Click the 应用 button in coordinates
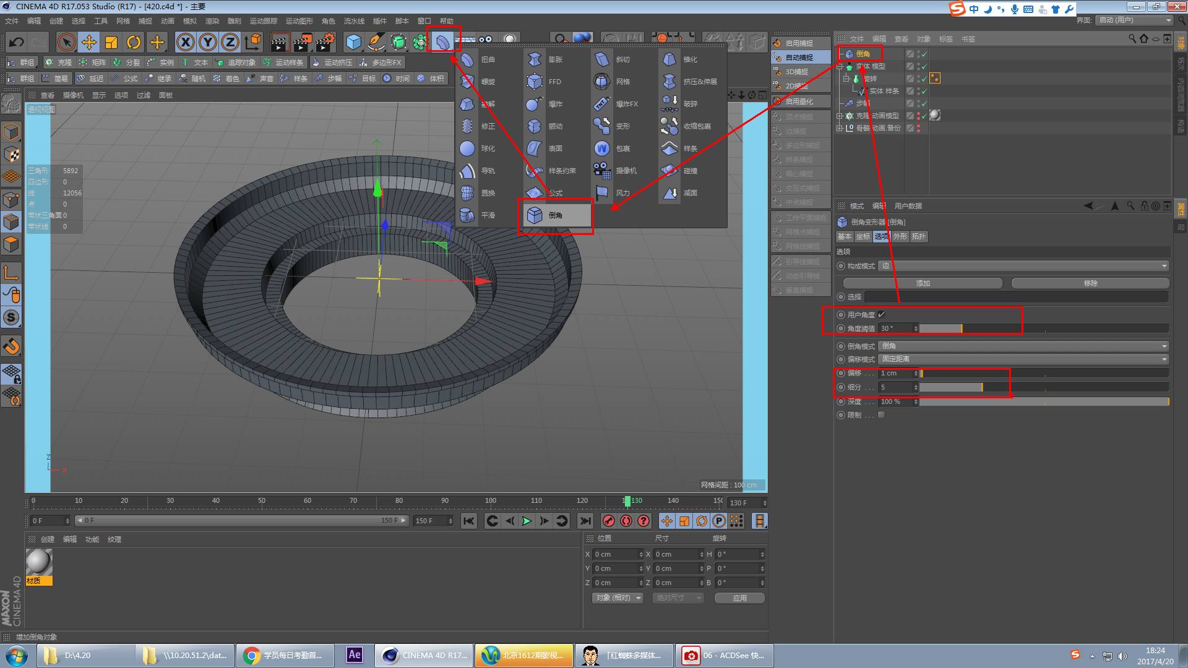Image resolution: width=1188 pixels, height=668 pixels. (x=739, y=598)
